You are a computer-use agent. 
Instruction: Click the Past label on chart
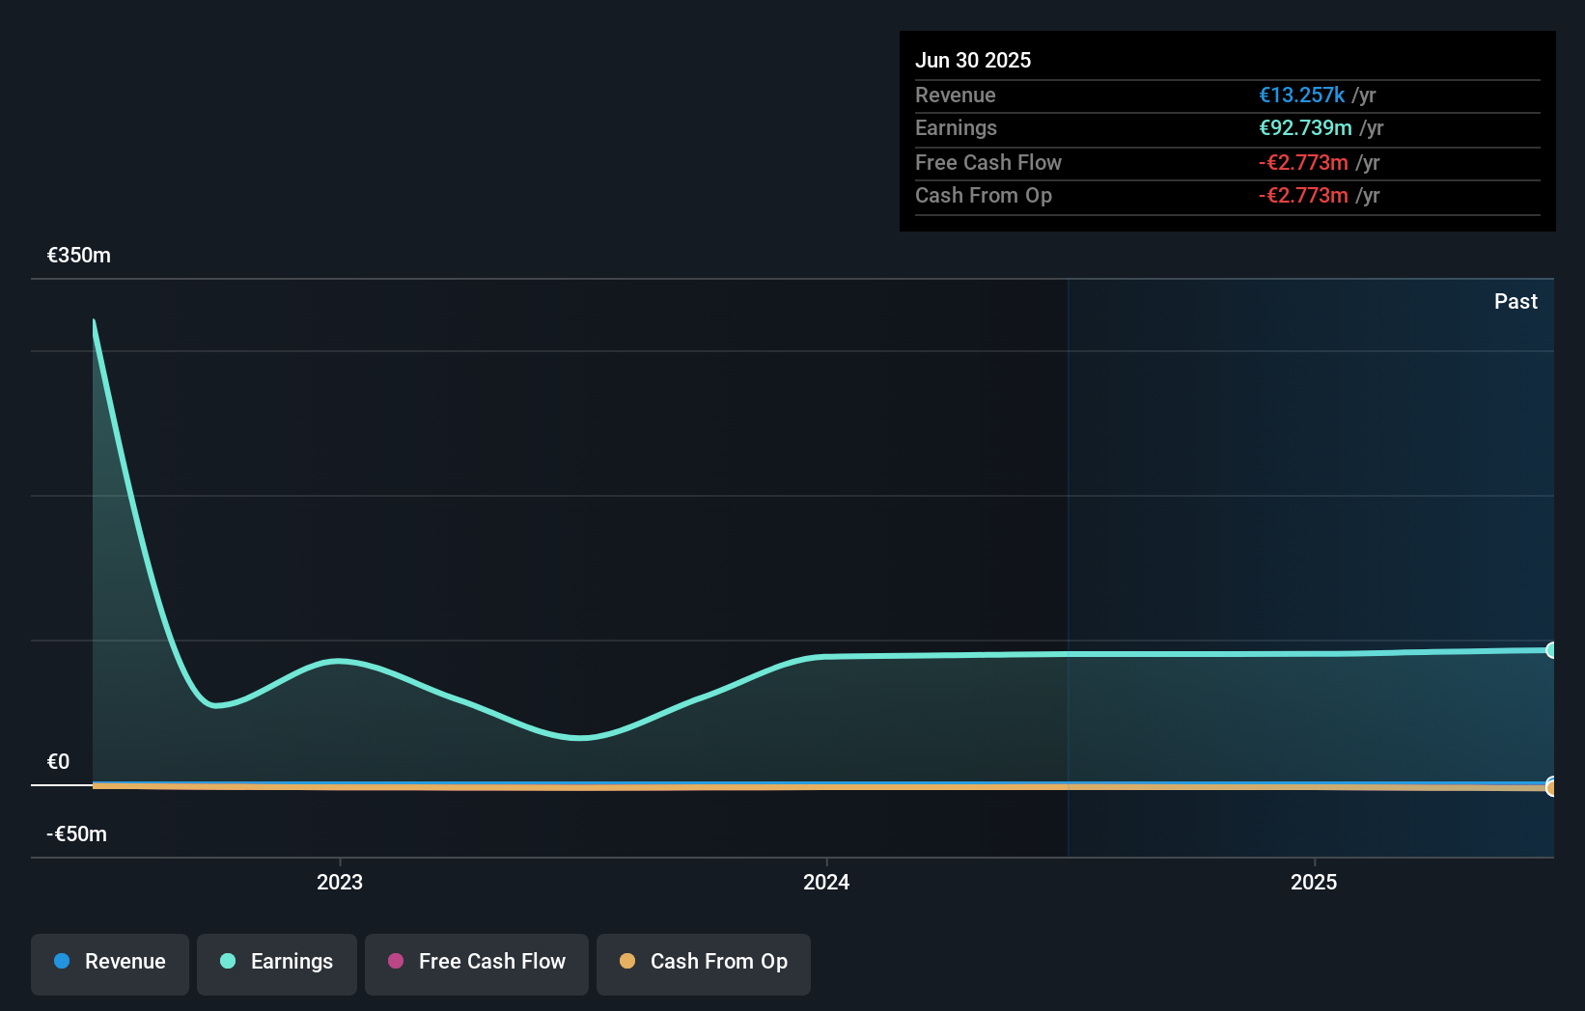[x=1515, y=302]
